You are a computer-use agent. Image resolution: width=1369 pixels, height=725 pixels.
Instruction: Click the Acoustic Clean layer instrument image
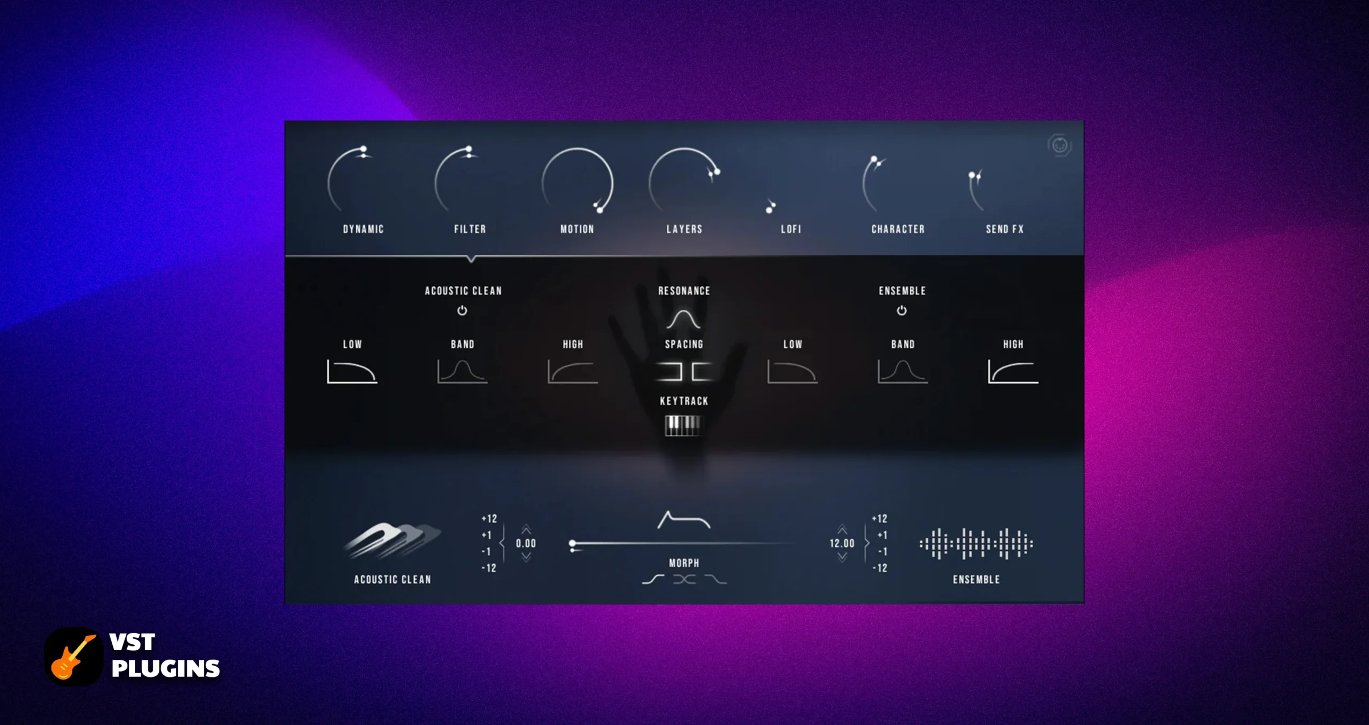coord(393,541)
